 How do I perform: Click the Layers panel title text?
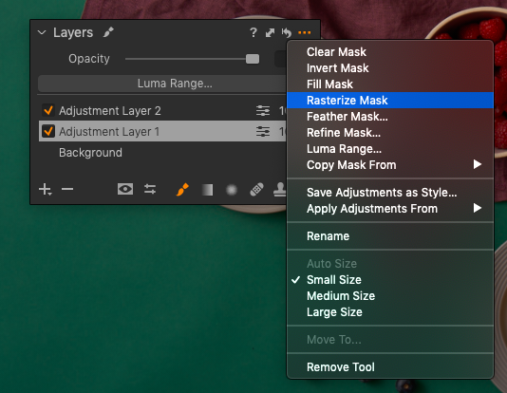73,32
